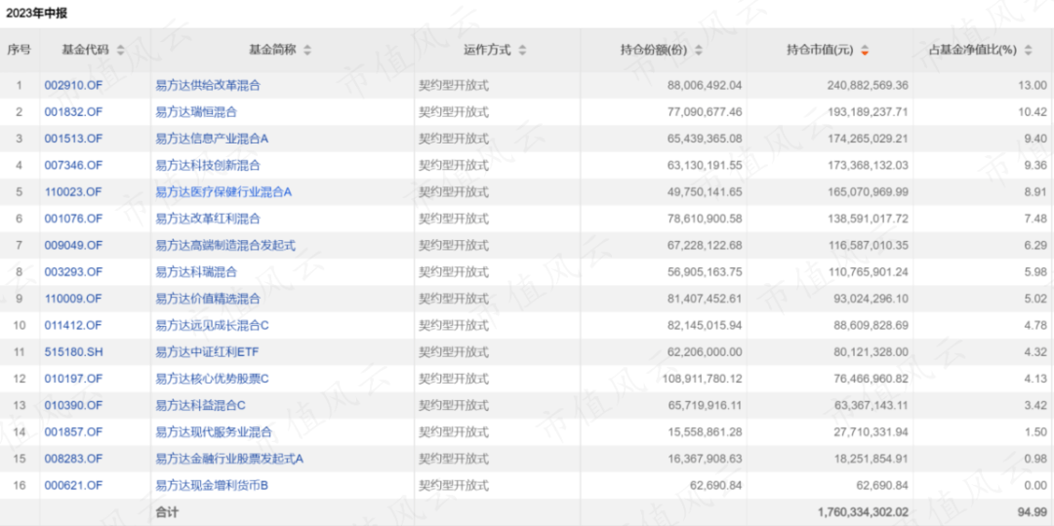The image size is (1054, 526).
Task: Open fund code 009049.OF
Action: click(x=73, y=245)
